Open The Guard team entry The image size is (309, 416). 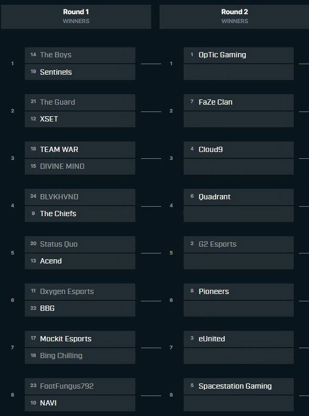[80, 102]
